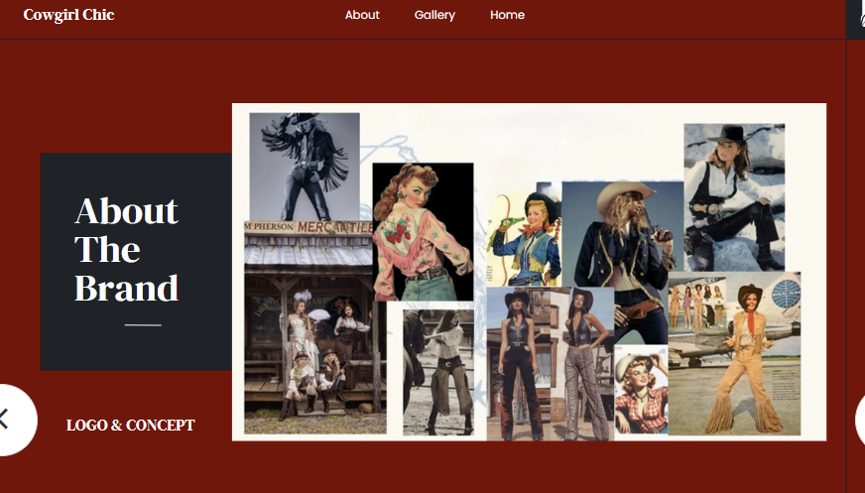Click the McPherson Mercantile storefront photo
Viewport: 865px width, 493px height.
pyautogui.click(x=312, y=327)
